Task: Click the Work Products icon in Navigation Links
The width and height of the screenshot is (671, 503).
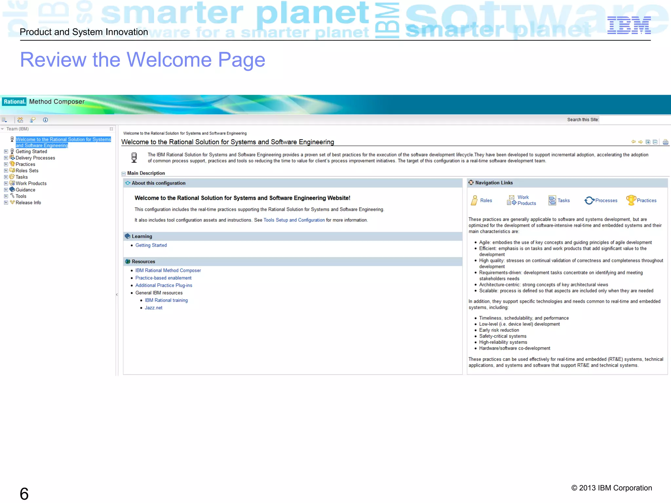Action: (x=511, y=200)
